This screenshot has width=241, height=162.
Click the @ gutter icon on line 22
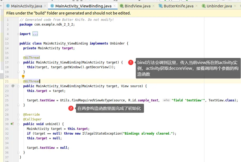(x=13, y=86)
